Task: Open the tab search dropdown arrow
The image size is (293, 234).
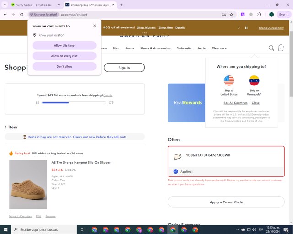Action: (x=5, y=5)
